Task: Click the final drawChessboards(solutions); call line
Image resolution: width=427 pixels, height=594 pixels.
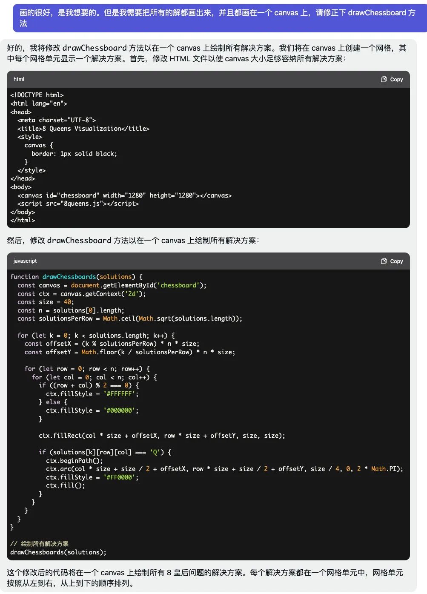Action: pos(58,552)
